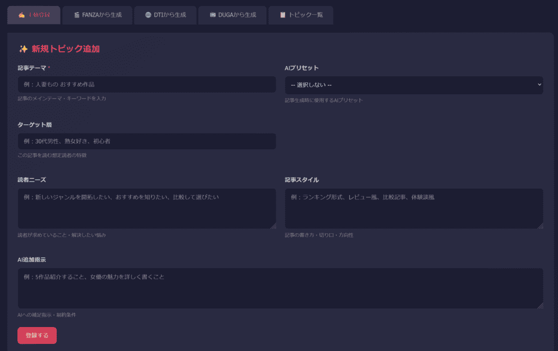Viewport: 558px width, 351px height.
Task: Click the 記事テーマ field label
Action: [32, 68]
